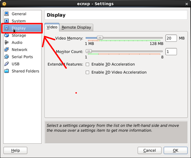Select the Video tab

tap(52, 27)
